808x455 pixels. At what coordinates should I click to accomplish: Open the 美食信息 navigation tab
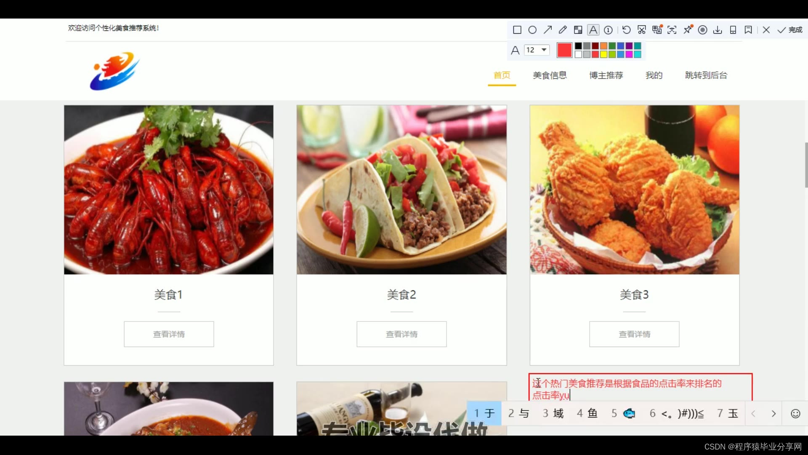pyautogui.click(x=550, y=75)
